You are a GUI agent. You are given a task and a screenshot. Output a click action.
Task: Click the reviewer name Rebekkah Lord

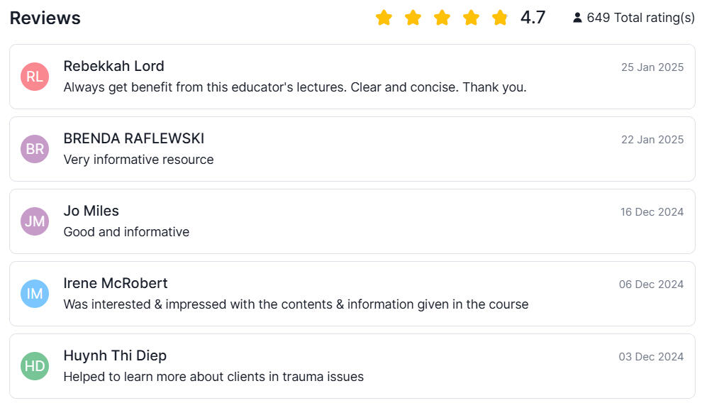tap(113, 66)
